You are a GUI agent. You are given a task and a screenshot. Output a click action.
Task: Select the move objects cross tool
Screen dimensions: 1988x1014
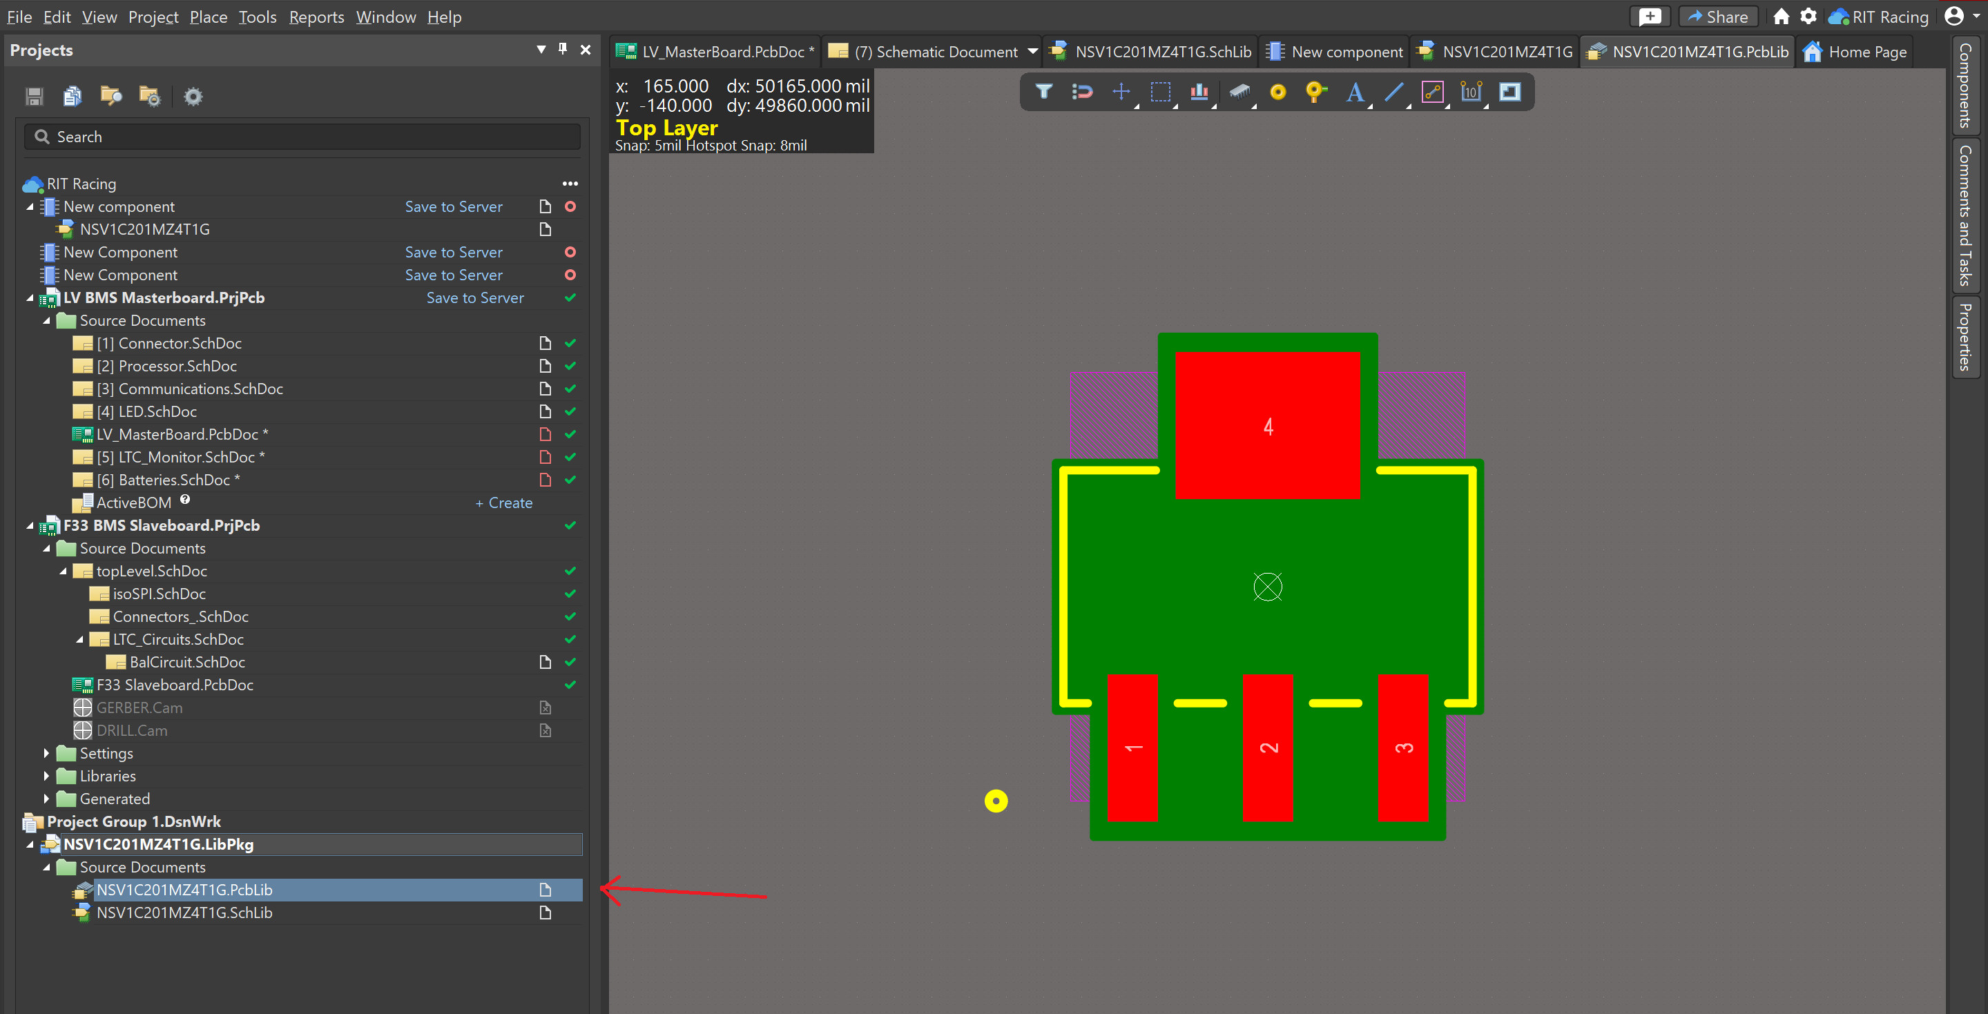1121,92
